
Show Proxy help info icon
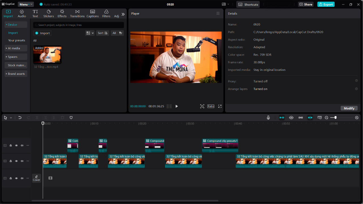356,81
